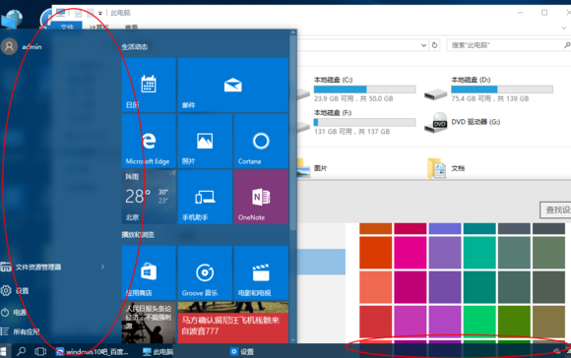This screenshot has width=571, height=358.
Task: Open the 人民日报 news tile
Action: pyautogui.click(x=149, y=323)
